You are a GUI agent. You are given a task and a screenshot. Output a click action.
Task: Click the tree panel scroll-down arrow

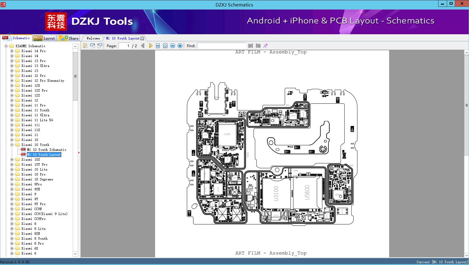(x=75, y=254)
